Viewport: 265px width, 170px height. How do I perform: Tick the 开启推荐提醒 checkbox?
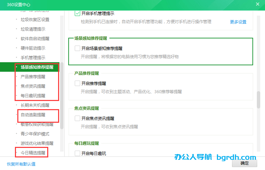(77, 83)
